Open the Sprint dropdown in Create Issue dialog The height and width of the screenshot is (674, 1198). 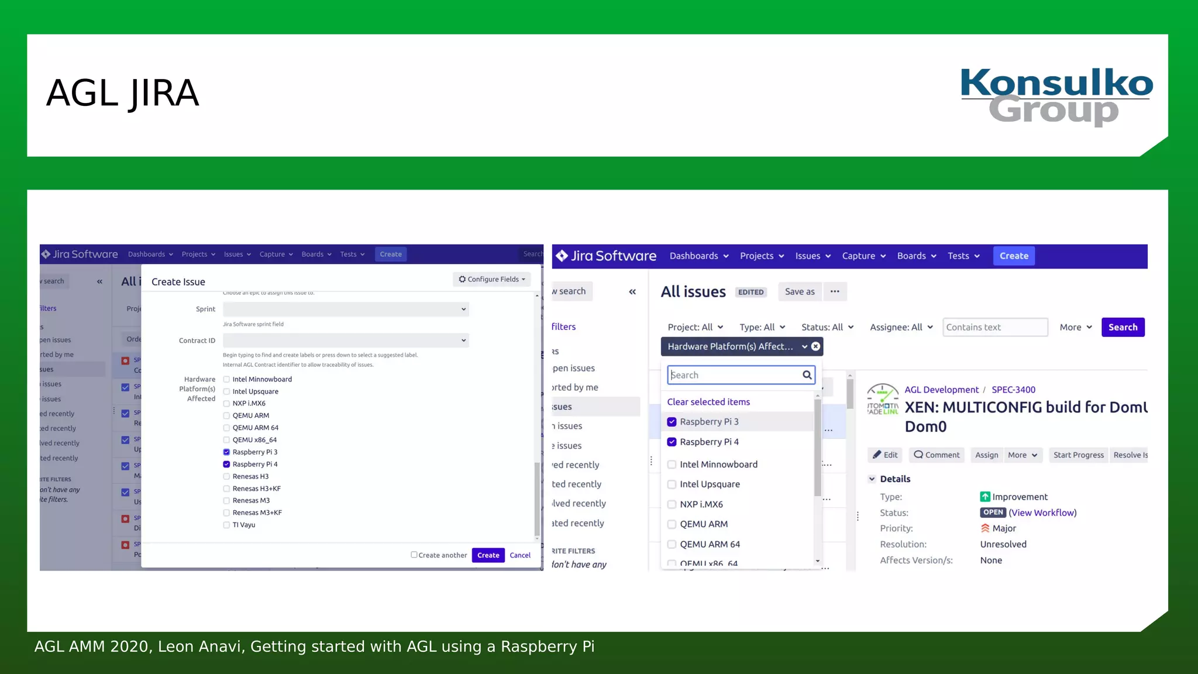[346, 309]
